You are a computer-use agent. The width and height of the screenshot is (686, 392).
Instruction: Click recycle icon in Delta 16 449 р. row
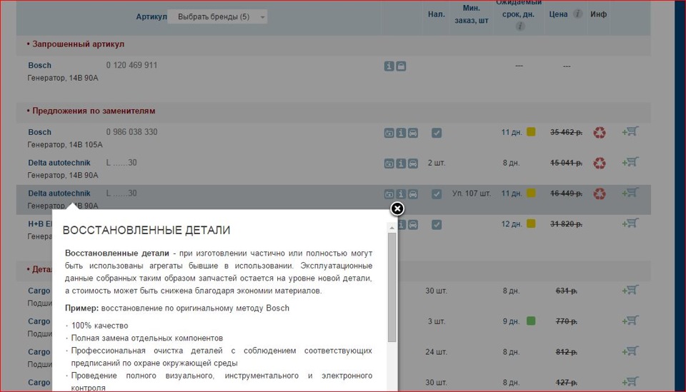(600, 194)
